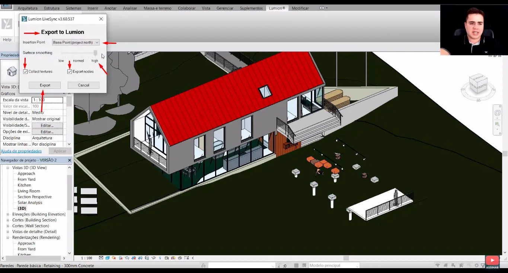This screenshot has height=273, width=508.
Task: Click the zoom tool on the navigation bar
Action: coord(498,124)
